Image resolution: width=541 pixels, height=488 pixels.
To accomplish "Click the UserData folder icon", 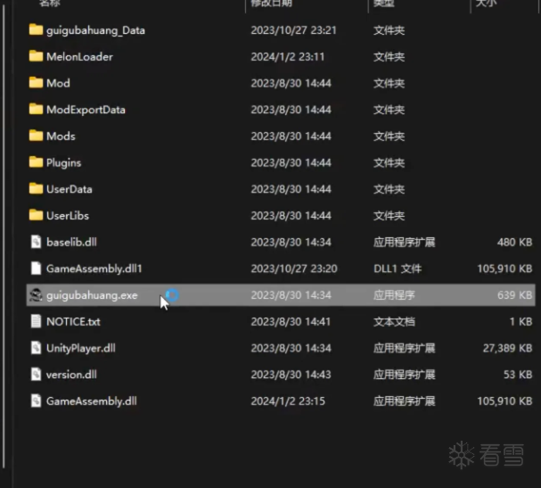I will tap(36, 188).
